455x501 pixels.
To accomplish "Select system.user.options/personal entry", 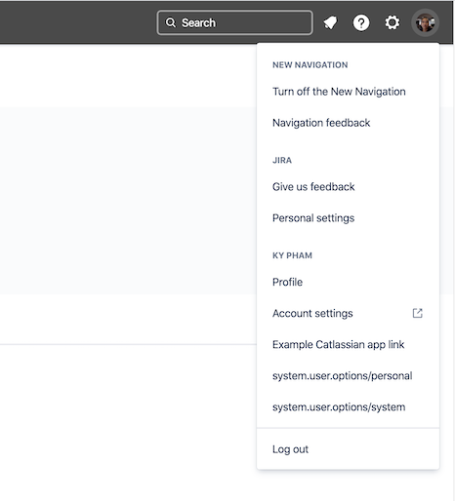I will point(348,376).
